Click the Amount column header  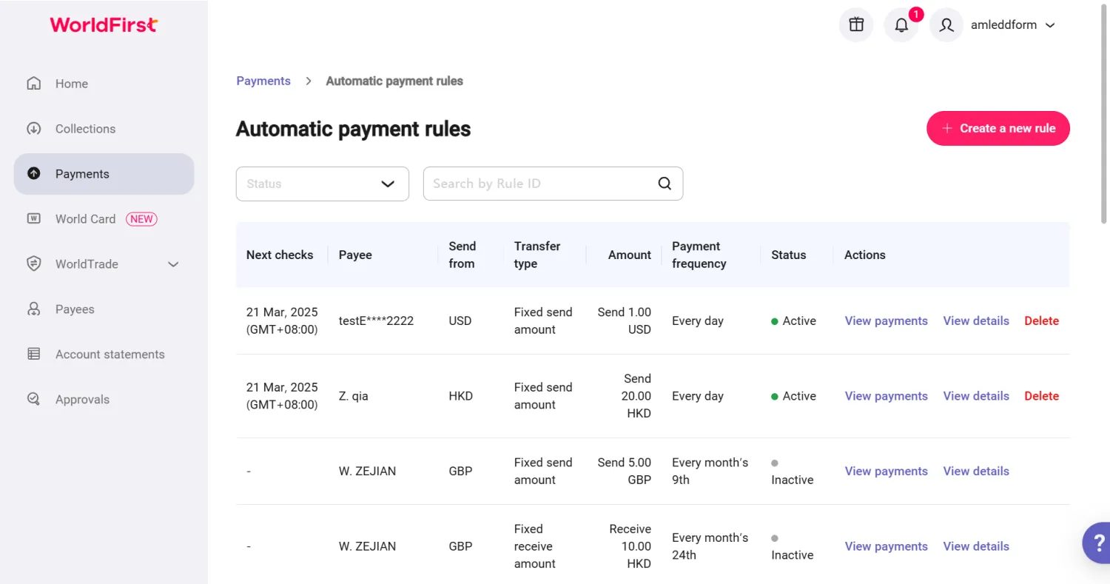pos(629,255)
